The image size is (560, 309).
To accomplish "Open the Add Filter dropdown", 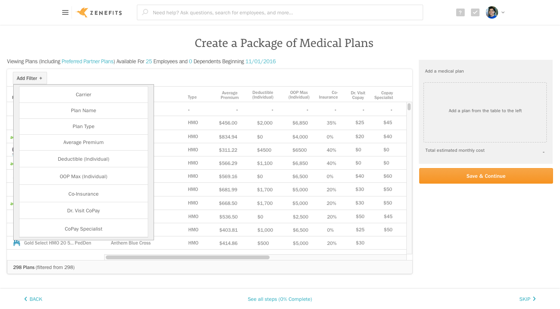I will click(x=30, y=78).
